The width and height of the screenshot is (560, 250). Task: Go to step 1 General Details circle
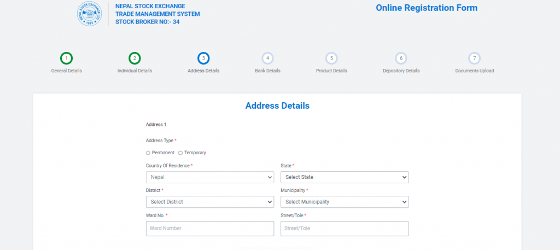click(x=66, y=58)
